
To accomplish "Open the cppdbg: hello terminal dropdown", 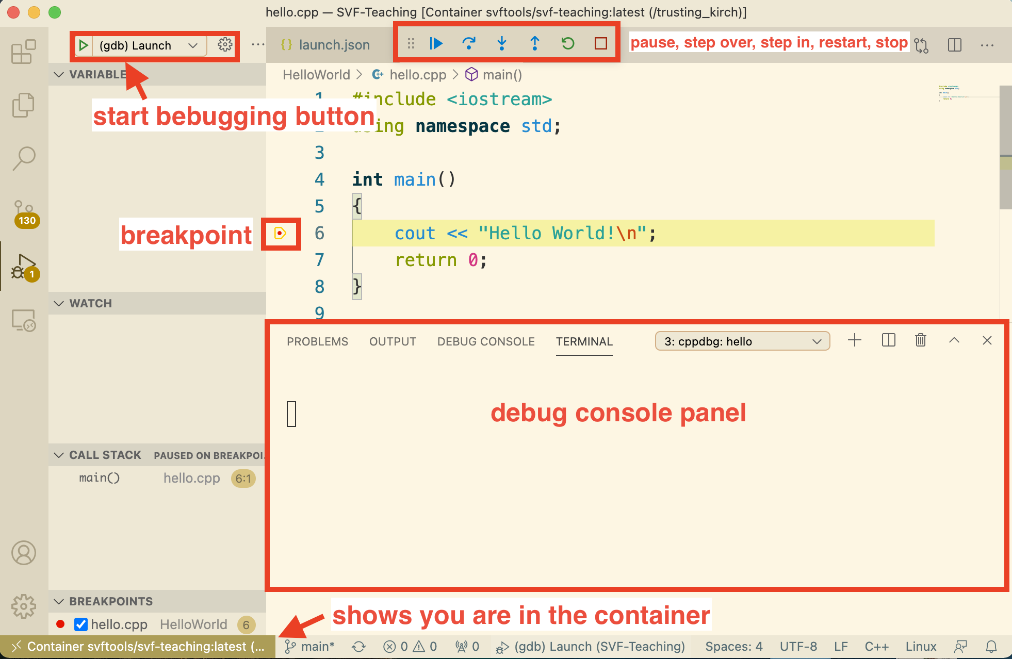I will point(742,341).
